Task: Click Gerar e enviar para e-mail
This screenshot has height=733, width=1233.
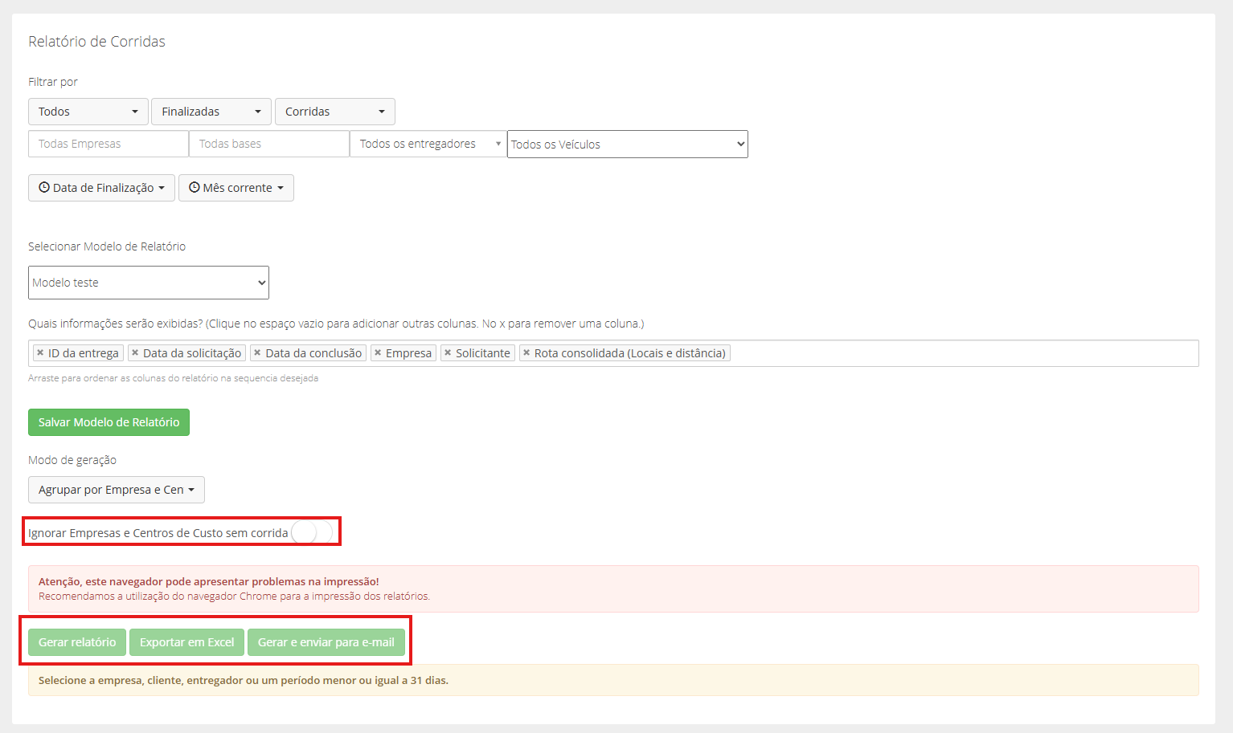Action: tap(326, 642)
